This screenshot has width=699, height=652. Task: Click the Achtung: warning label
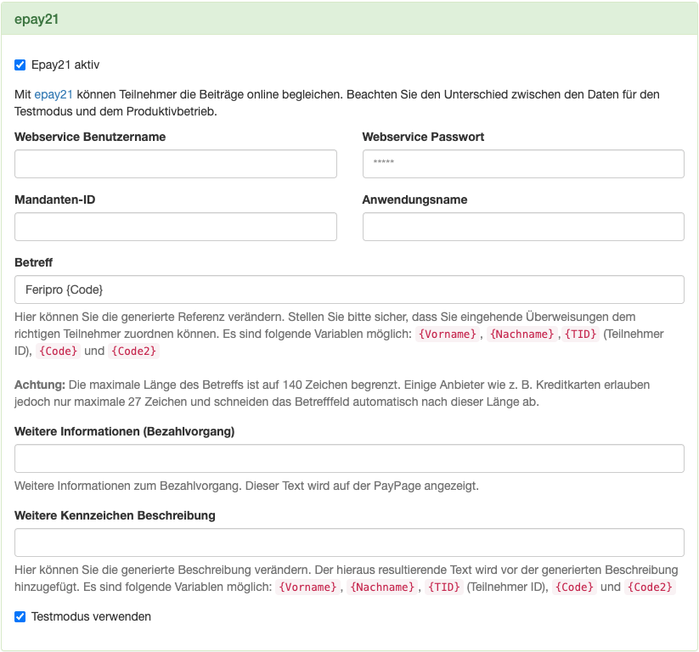40,385
